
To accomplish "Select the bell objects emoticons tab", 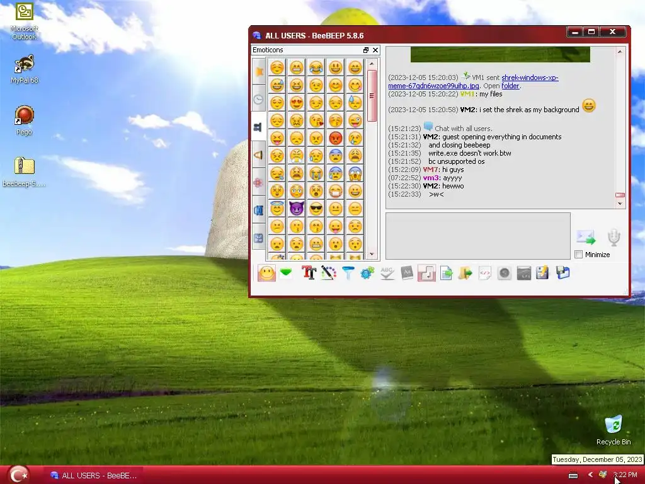I will pyautogui.click(x=259, y=155).
